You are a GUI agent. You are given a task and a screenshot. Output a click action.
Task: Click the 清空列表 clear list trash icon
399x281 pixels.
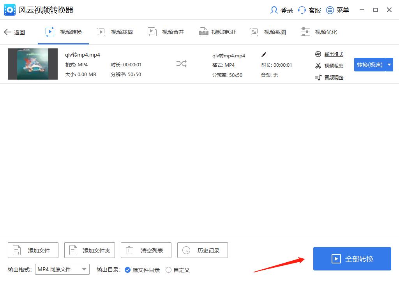pos(130,250)
